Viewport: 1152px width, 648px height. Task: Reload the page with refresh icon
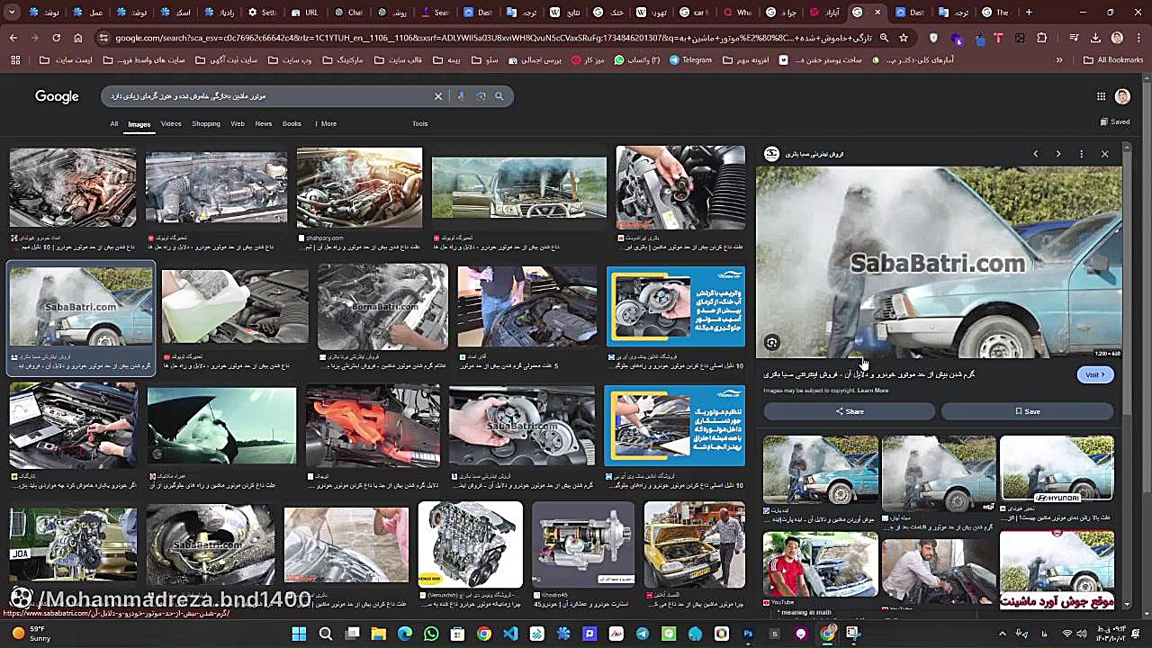click(x=56, y=38)
